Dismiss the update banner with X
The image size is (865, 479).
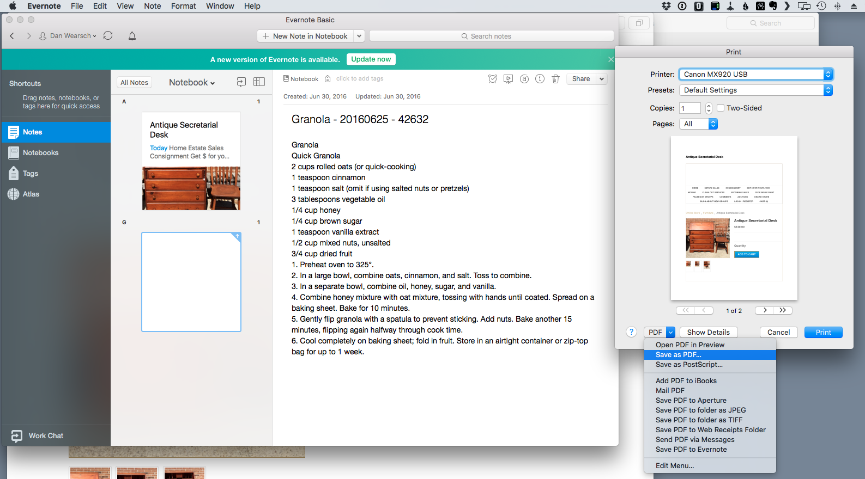(x=611, y=59)
